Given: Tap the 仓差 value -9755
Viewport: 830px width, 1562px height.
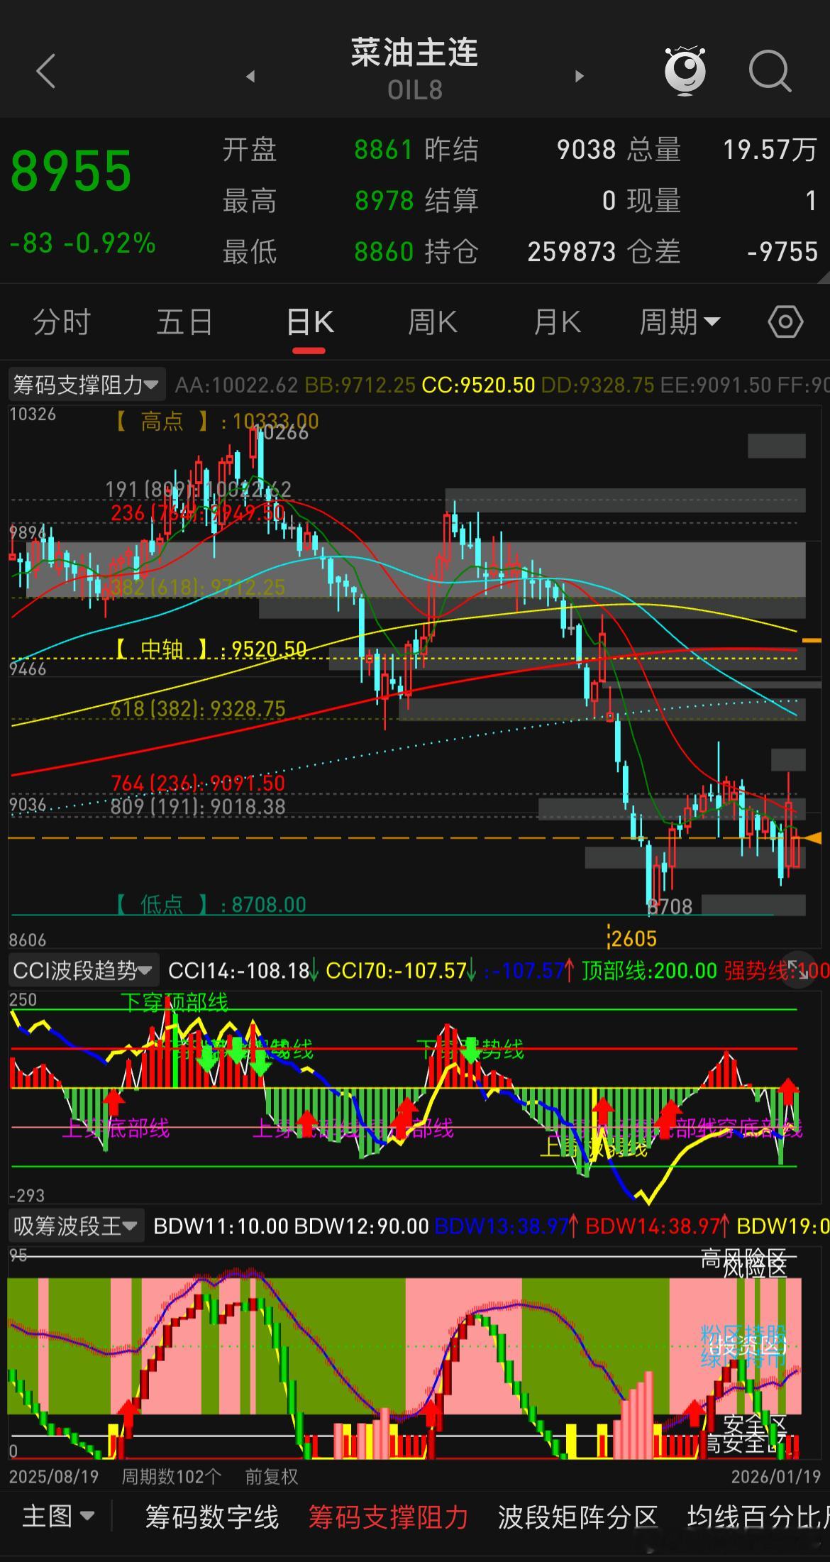Looking at the screenshot, I should pos(782,252).
